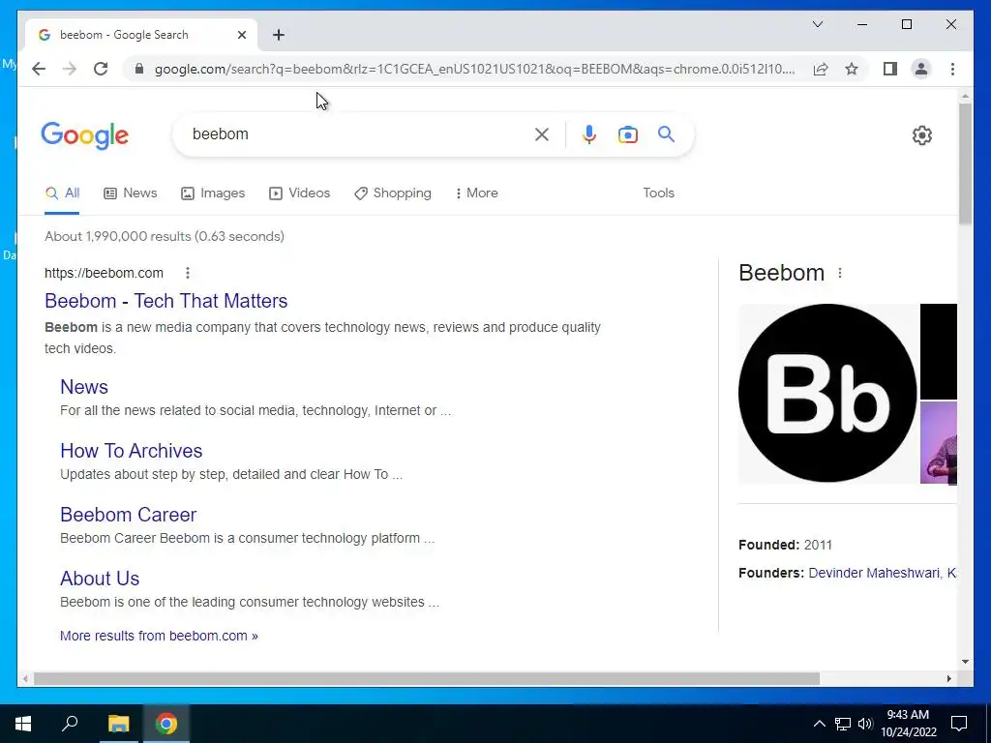Click the Chrome taskbar icon
The width and height of the screenshot is (991, 743).
click(166, 724)
